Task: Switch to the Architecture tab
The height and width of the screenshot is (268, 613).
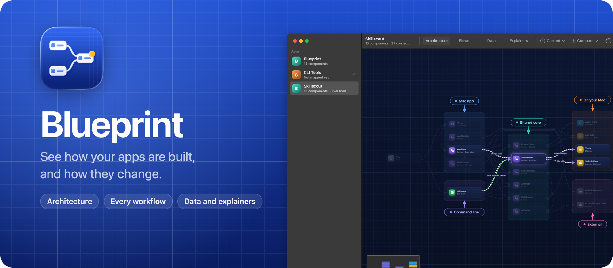Action: point(436,41)
